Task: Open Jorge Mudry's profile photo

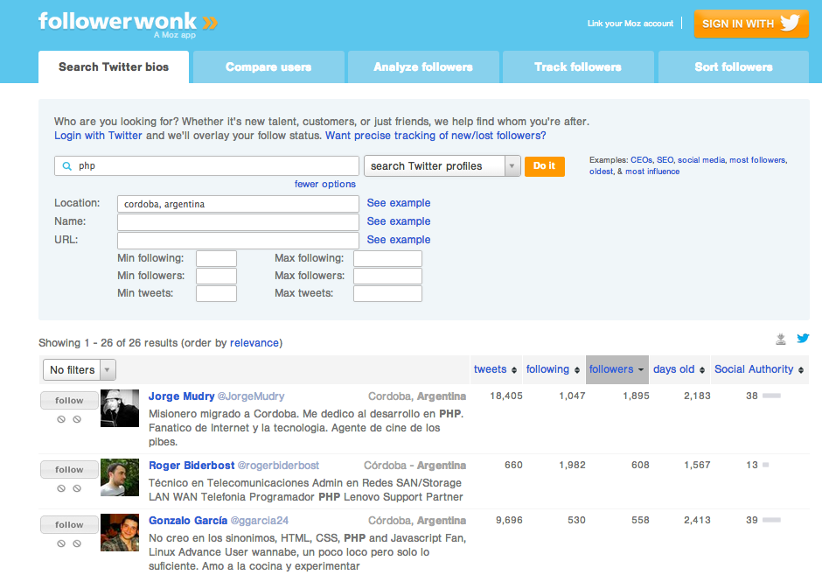Action: pos(120,408)
